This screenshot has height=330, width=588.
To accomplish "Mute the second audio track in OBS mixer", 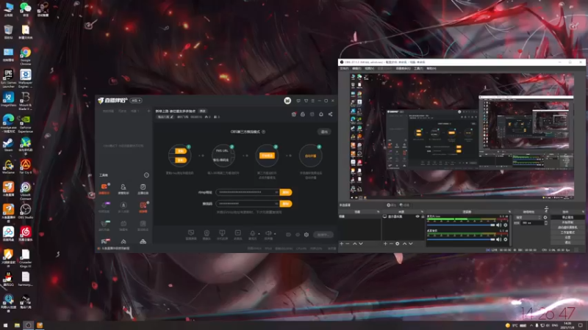I will click(x=498, y=240).
